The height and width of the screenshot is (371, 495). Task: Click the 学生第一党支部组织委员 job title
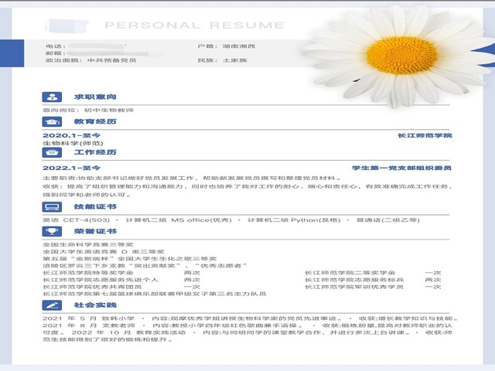(402, 167)
